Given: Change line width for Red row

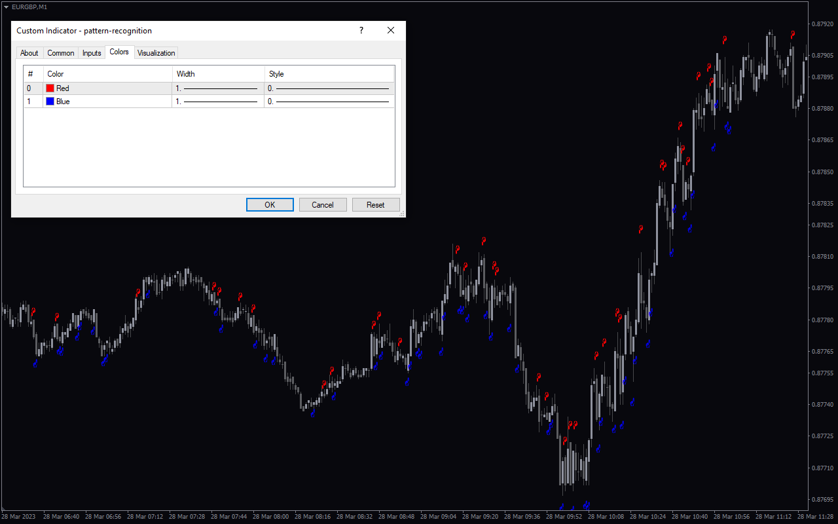Looking at the screenshot, I should coord(218,88).
